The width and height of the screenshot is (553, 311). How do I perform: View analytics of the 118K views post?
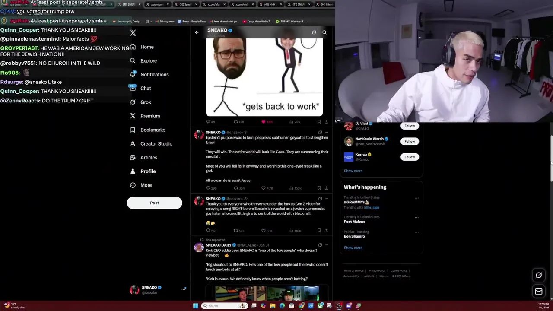pyautogui.click(x=296, y=231)
